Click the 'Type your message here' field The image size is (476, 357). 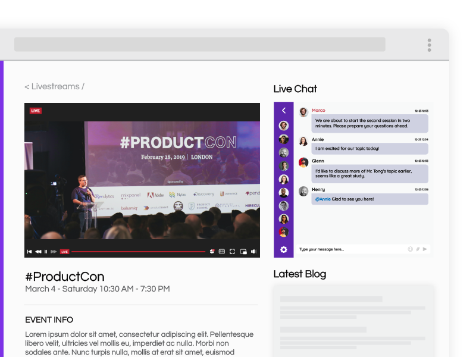click(351, 249)
